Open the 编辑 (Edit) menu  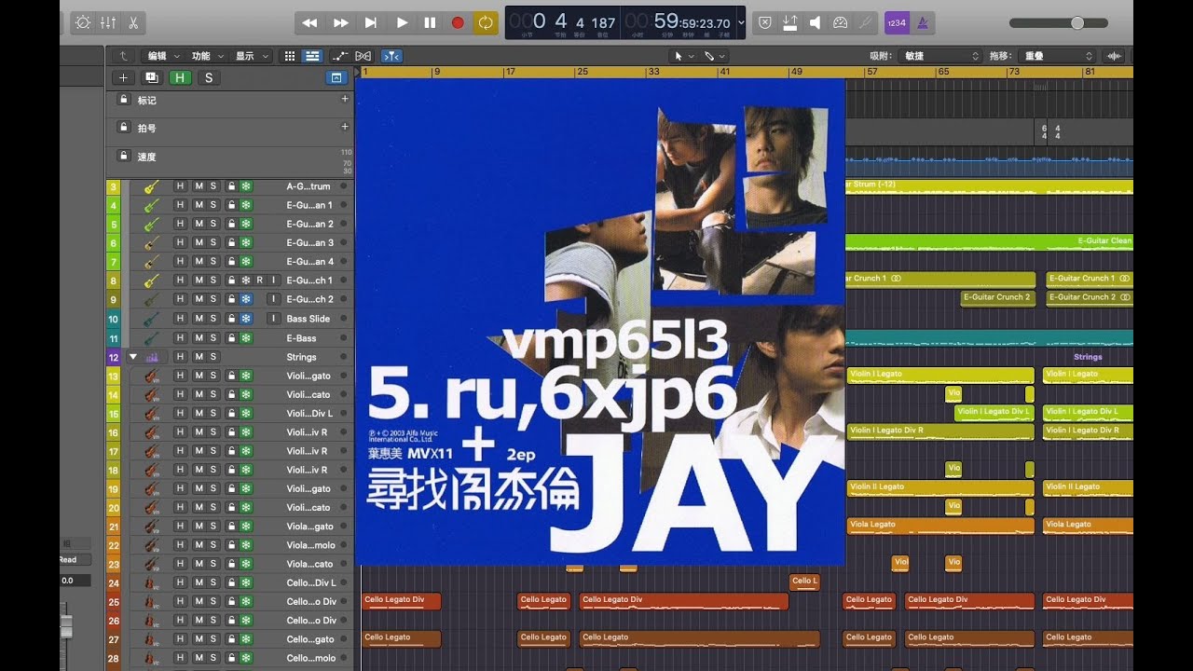(162, 56)
